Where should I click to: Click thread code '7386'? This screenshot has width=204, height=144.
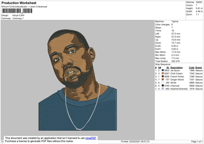(x=192, y=76)
